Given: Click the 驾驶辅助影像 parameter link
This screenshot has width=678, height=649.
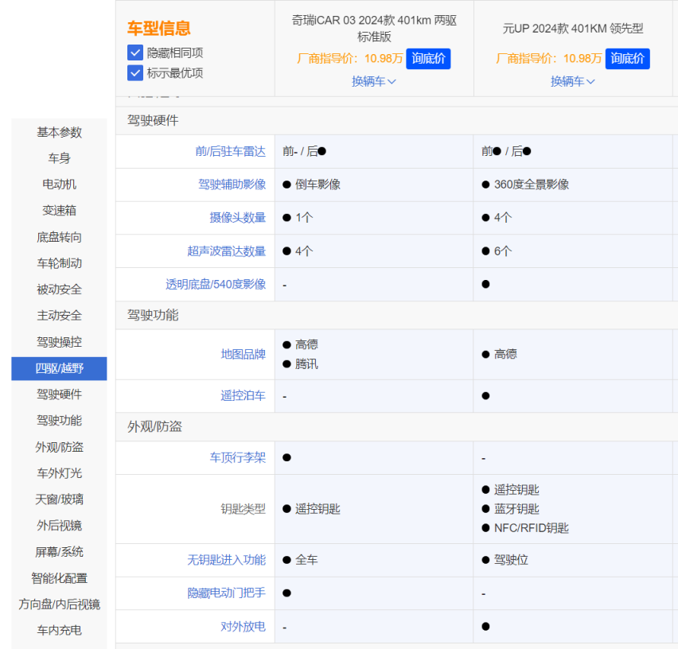Looking at the screenshot, I should [x=232, y=185].
